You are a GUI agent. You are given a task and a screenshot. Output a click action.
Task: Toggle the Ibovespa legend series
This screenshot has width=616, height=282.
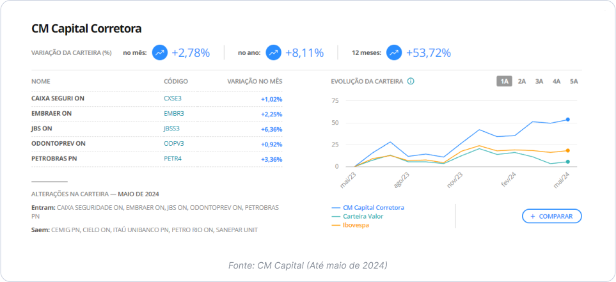tap(356, 225)
